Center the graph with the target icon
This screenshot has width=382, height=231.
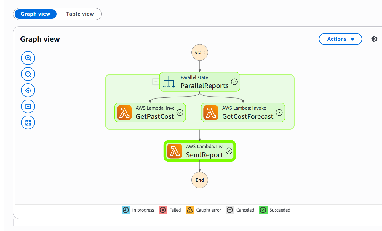tap(28, 90)
